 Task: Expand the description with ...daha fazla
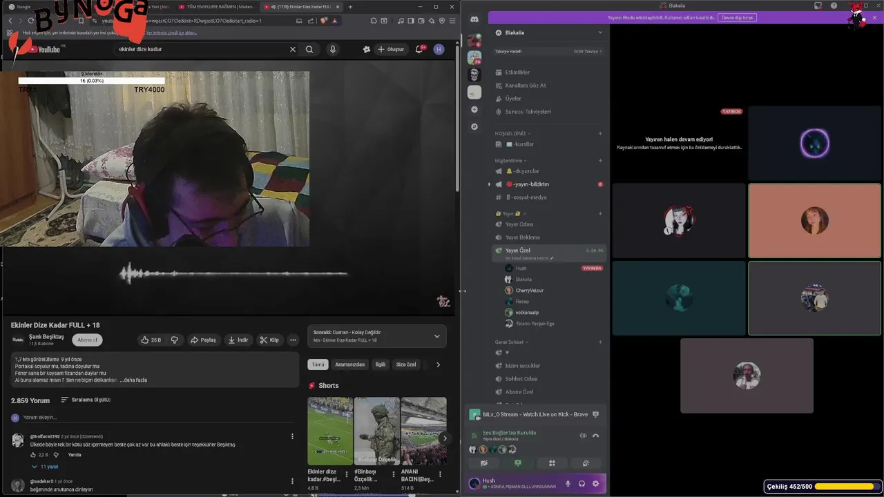(133, 380)
